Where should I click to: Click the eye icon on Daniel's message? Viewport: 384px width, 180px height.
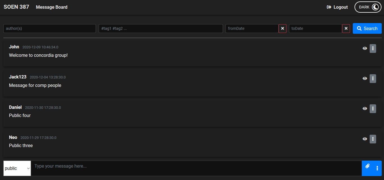(x=365, y=109)
